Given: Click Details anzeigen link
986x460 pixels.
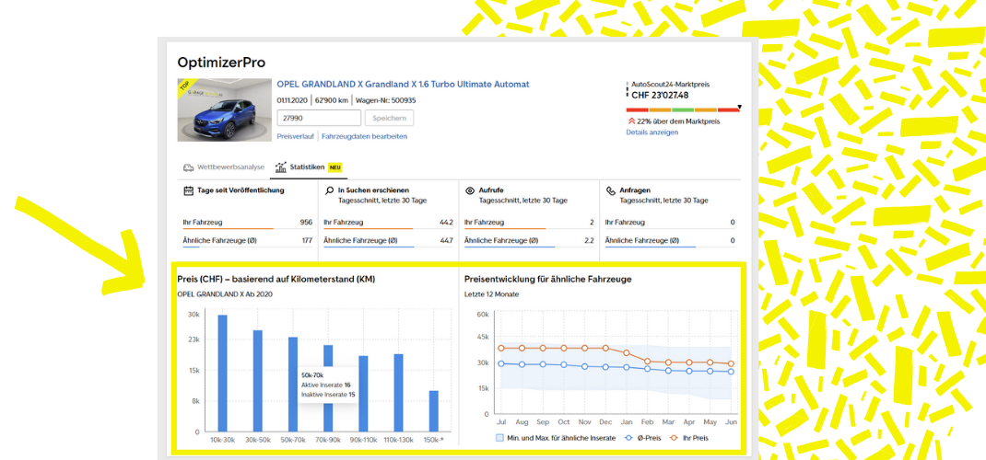Looking at the screenshot, I should tap(652, 132).
